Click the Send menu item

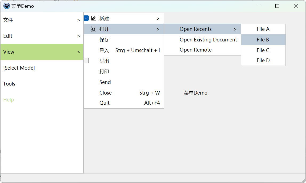[105, 82]
